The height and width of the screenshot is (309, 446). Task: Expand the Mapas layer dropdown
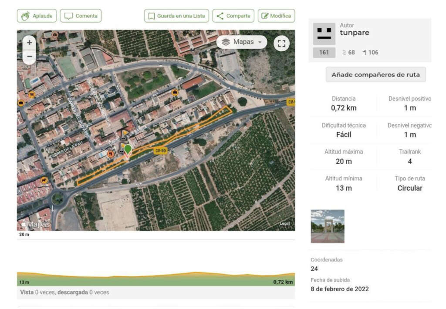pos(242,42)
